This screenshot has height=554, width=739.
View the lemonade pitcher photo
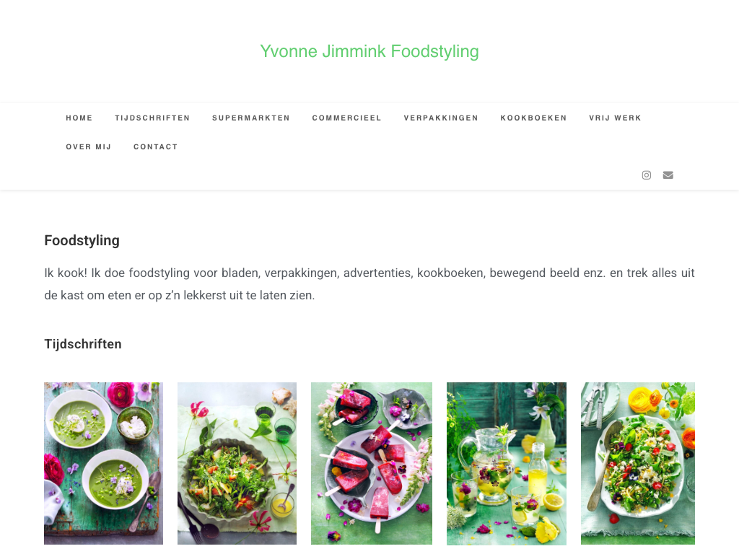[507, 463]
